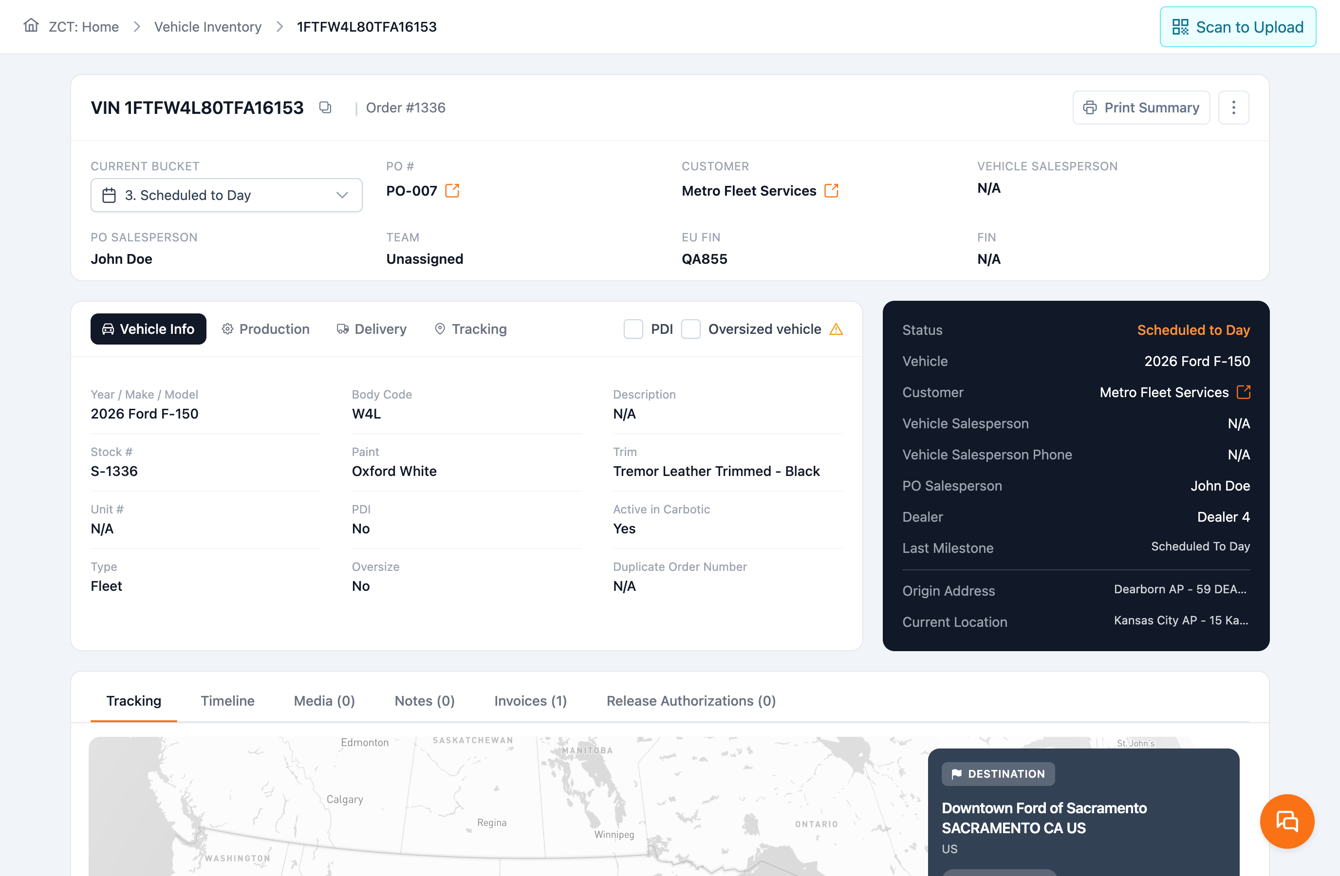
Task: Click the Destination flag badge
Action: (998, 774)
